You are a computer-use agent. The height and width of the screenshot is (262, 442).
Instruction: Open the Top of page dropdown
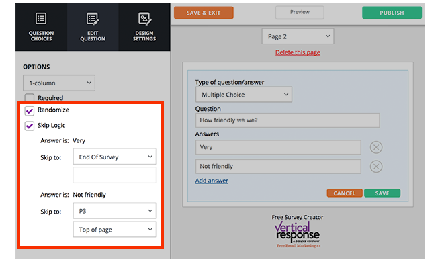point(114,229)
